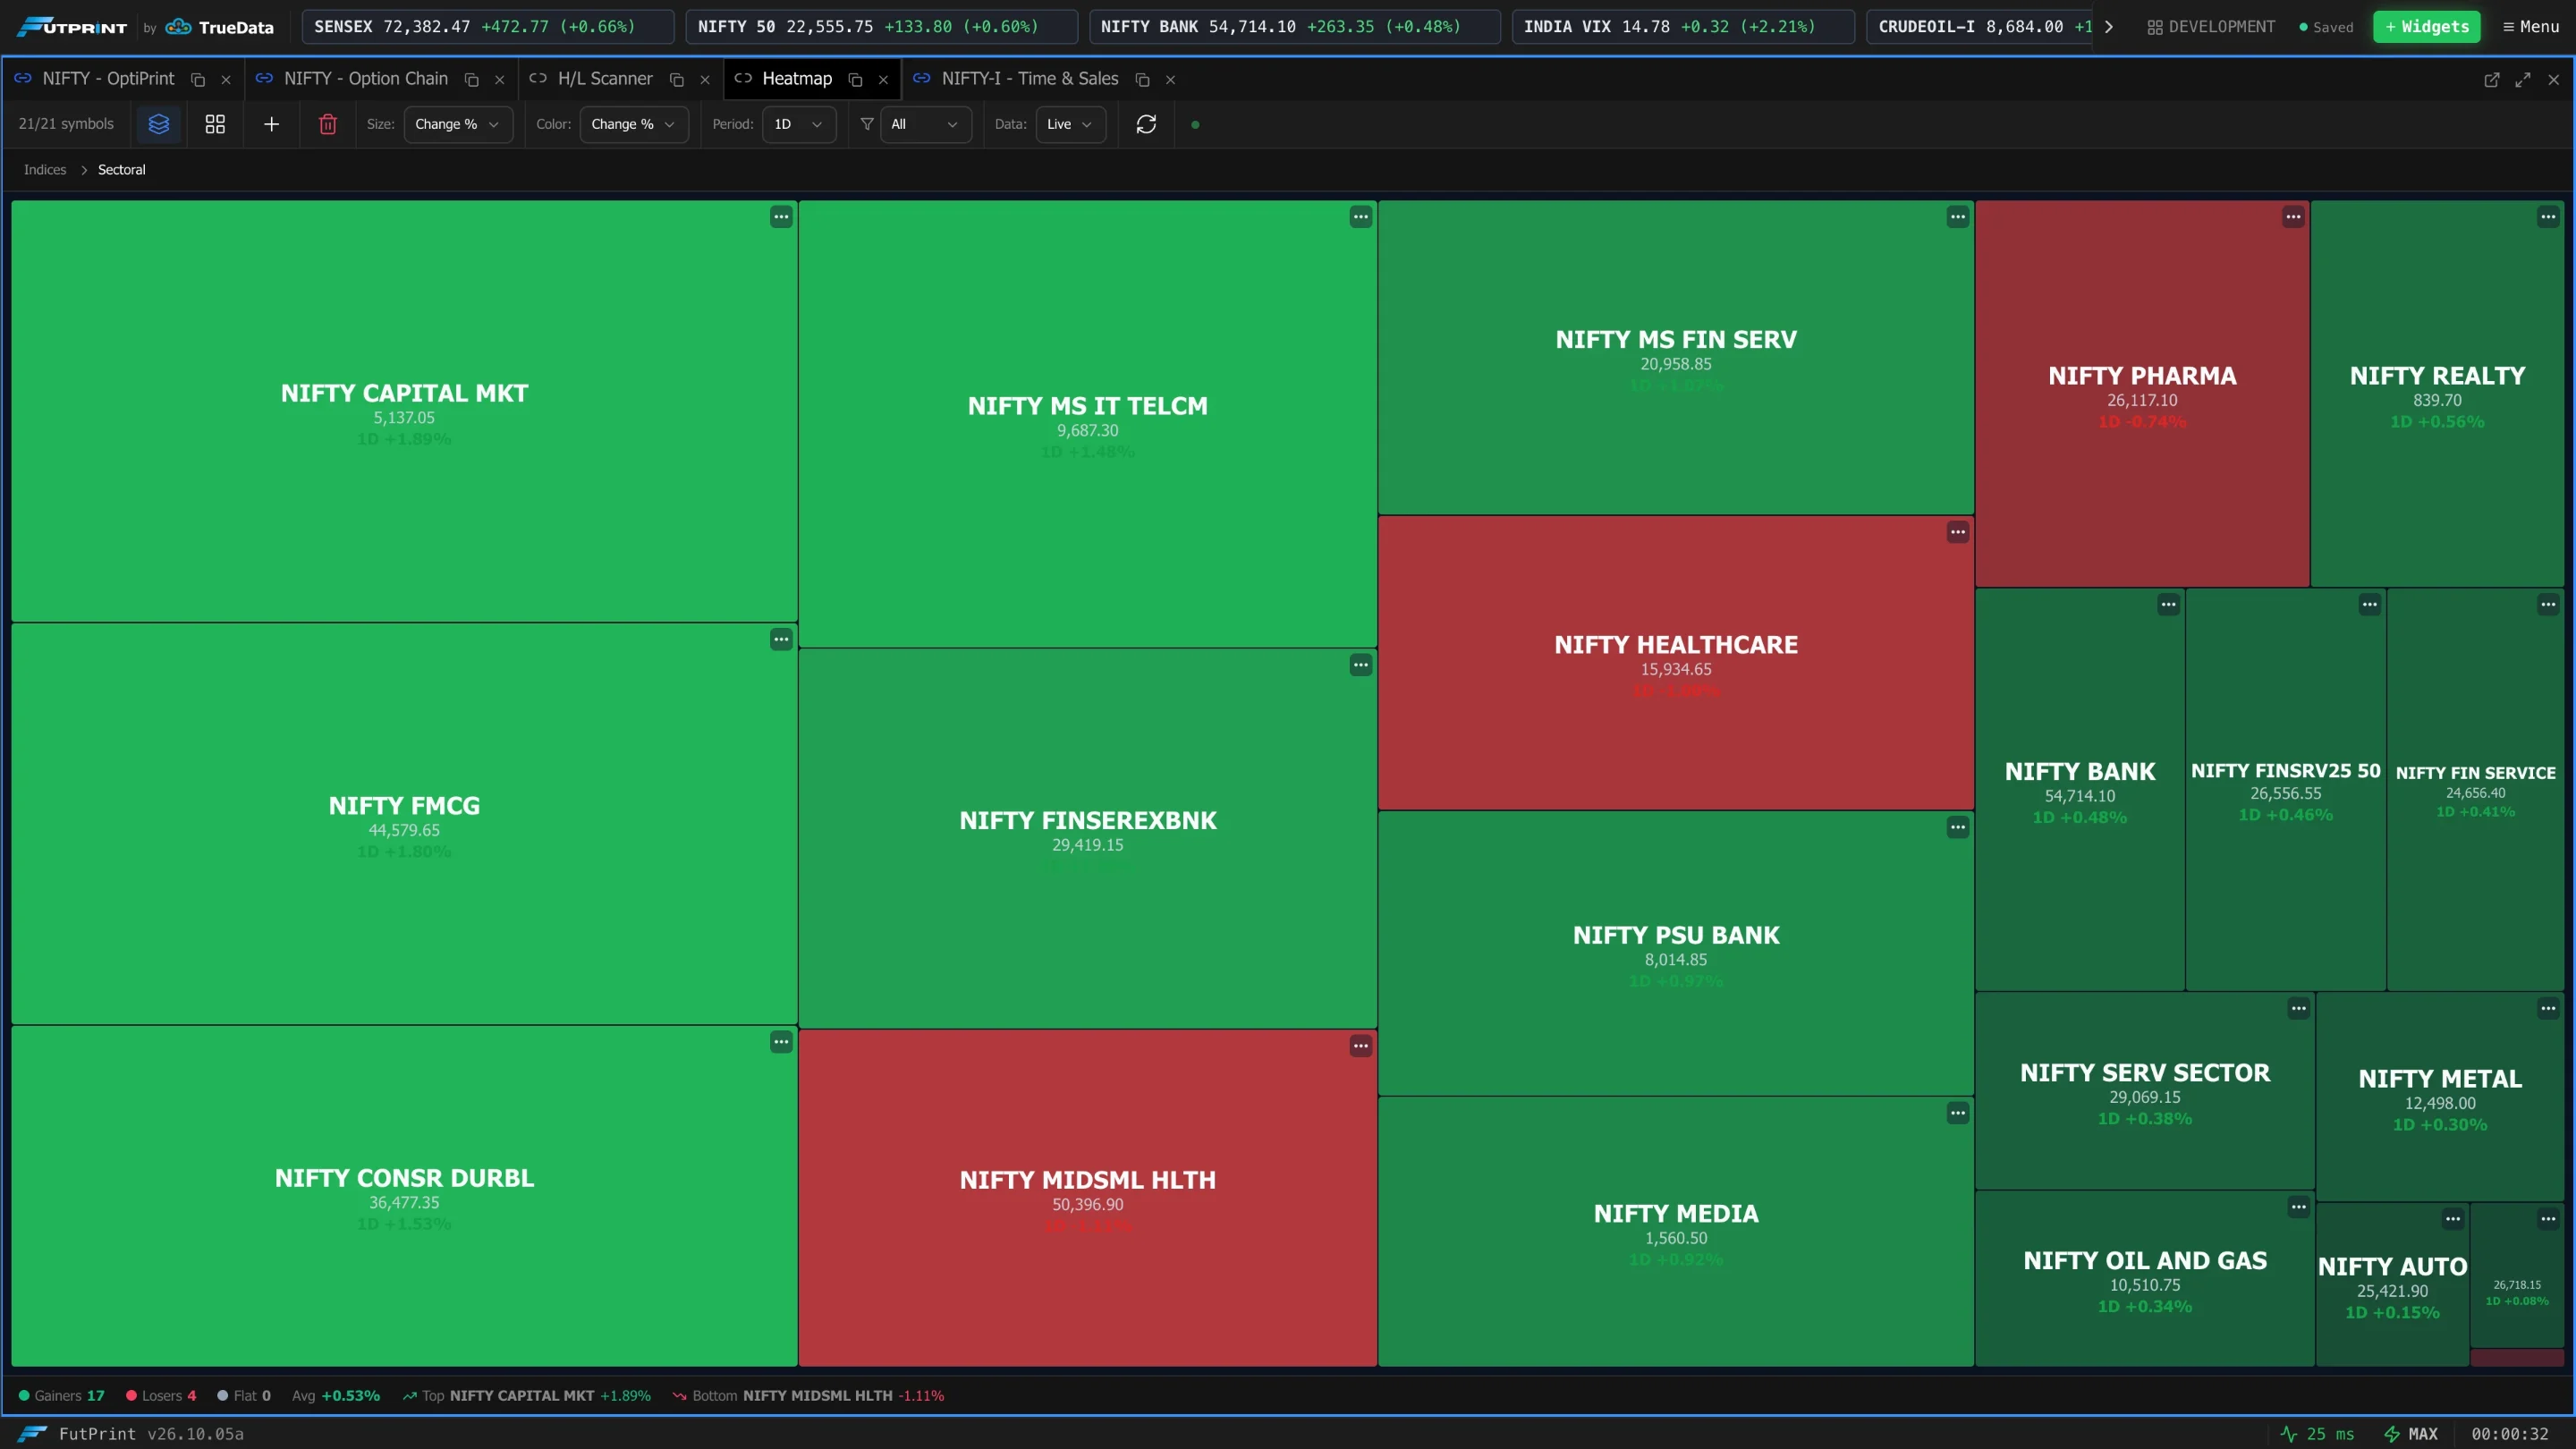Pop out the panel into new window
Image resolution: width=2576 pixels, height=1449 pixels.
point(2492,80)
